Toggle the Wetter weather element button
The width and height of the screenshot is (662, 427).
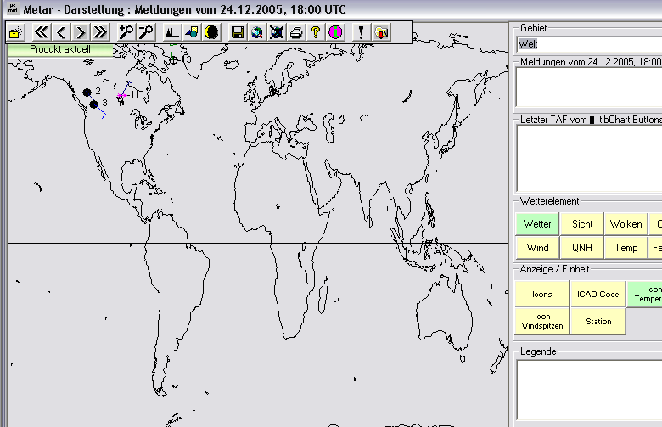[536, 224]
